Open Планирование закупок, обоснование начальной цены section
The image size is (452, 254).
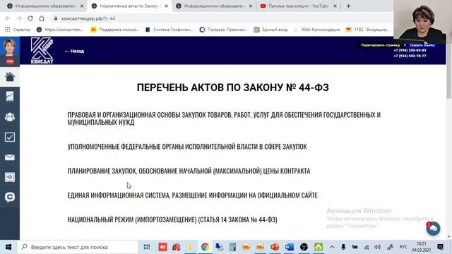(189, 171)
